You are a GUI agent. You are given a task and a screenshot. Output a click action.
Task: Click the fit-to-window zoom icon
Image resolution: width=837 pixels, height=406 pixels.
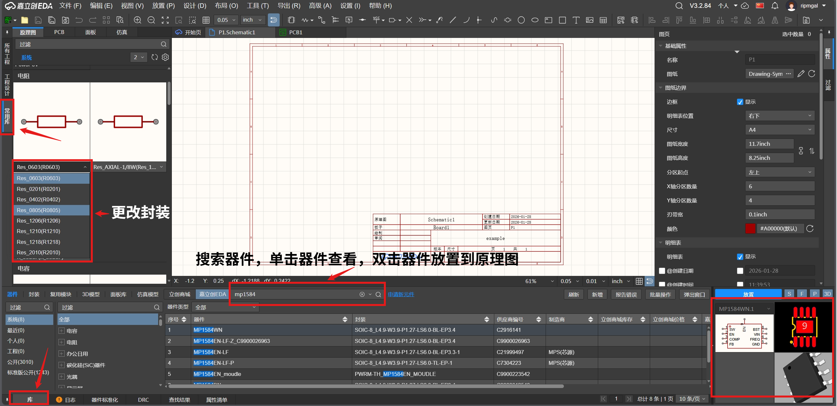(x=165, y=20)
